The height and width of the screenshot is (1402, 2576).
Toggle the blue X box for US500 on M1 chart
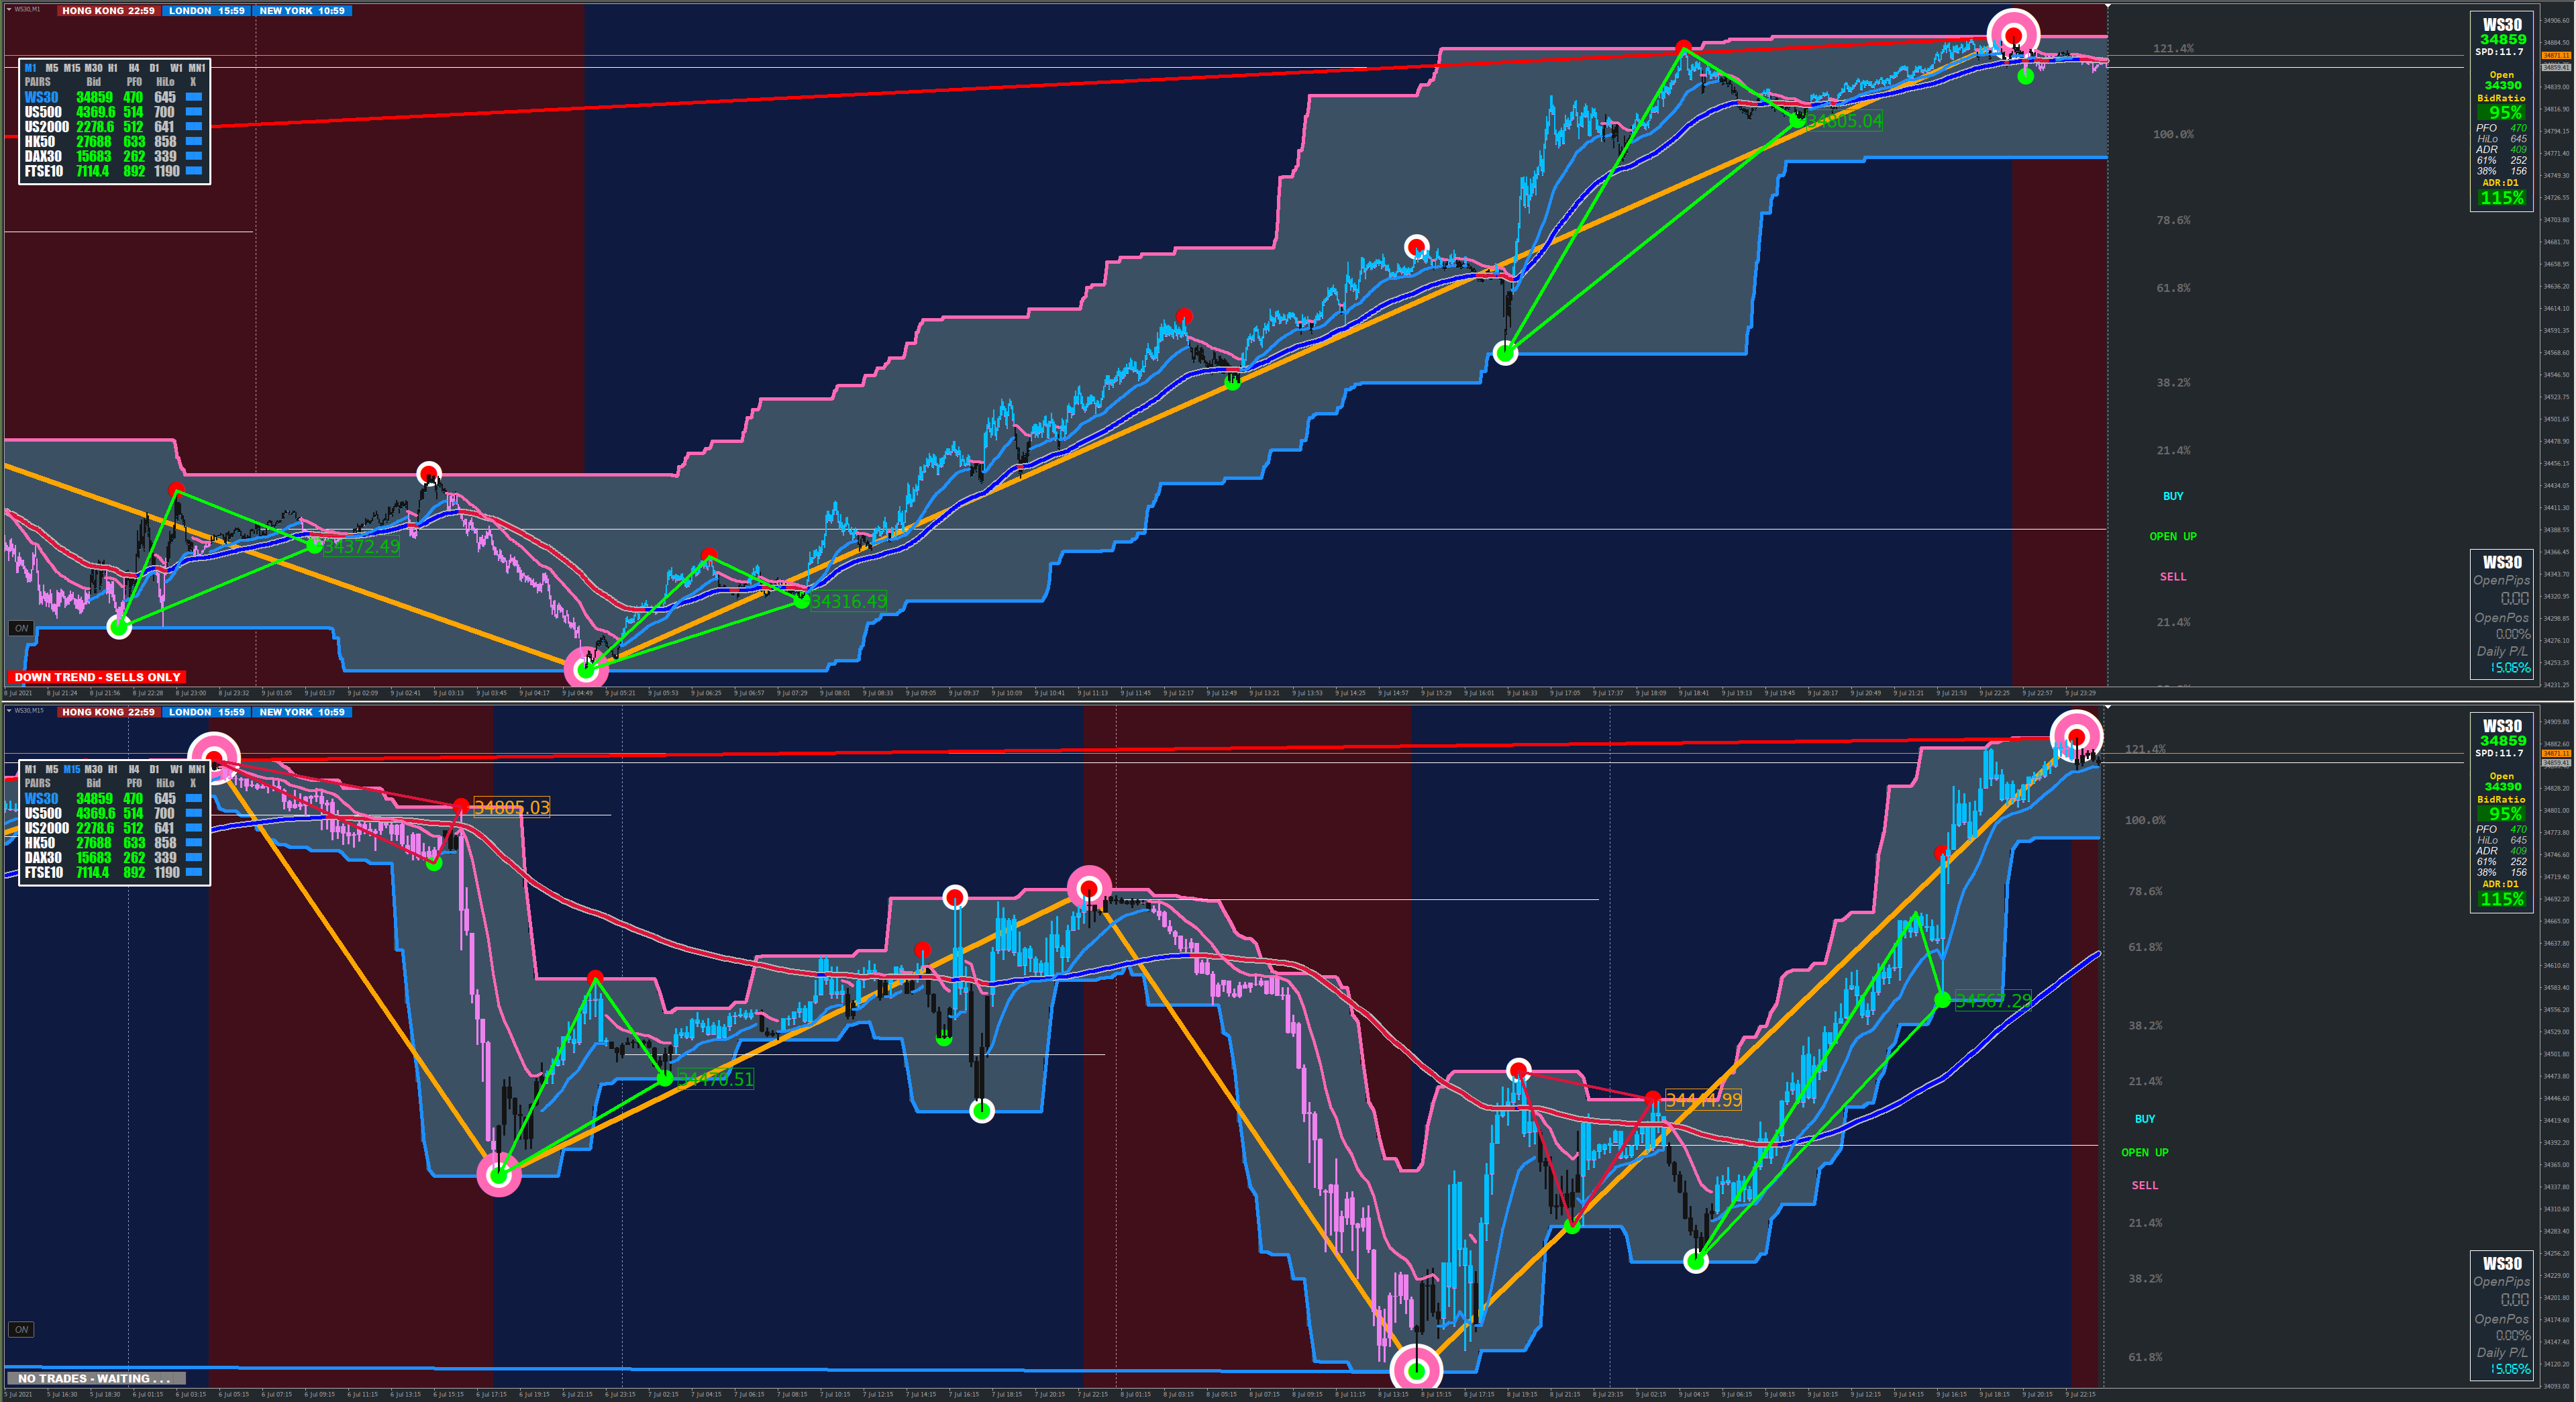pos(194,112)
